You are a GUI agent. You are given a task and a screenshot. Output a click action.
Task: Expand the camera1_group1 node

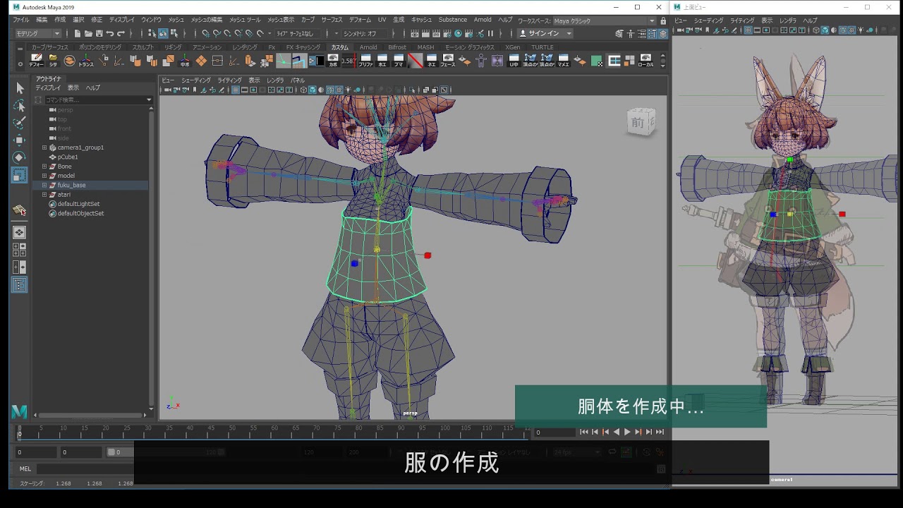(x=44, y=147)
